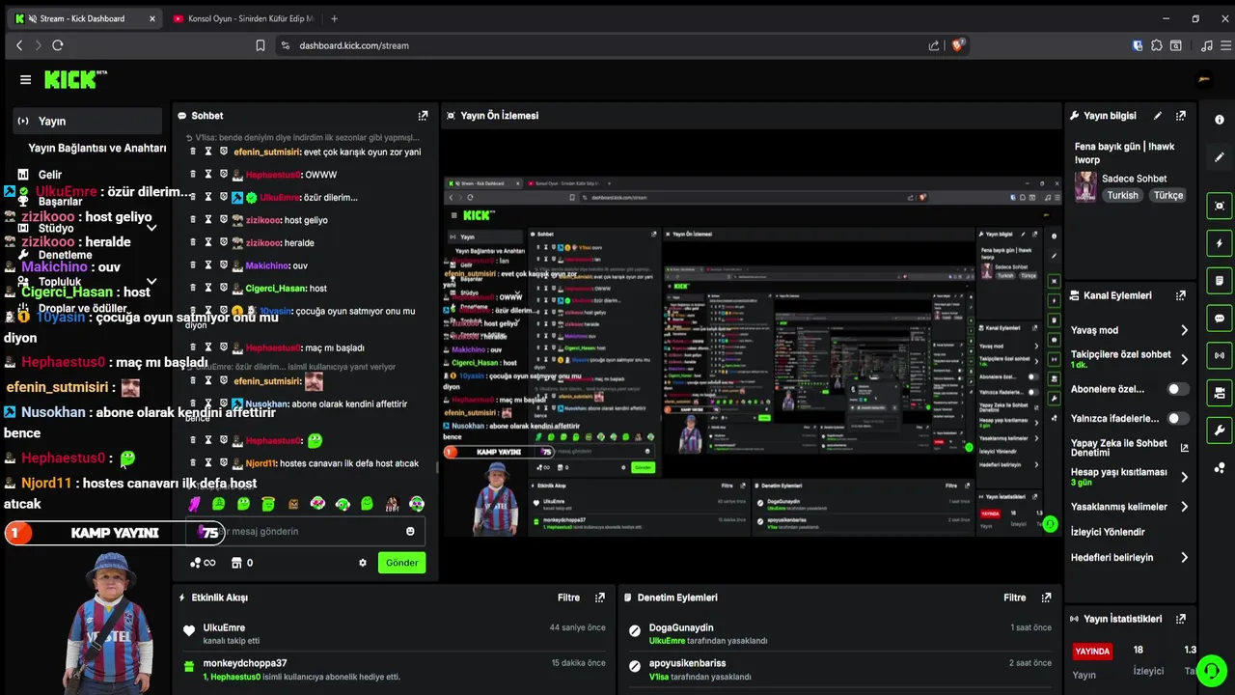Click shield icon on Cigerci_Hasan's message

pos(223,288)
